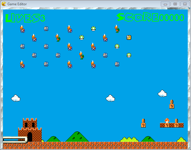Click the coin above the standalone lower question block
191x150 pixels.
click(x=143, y=121)
